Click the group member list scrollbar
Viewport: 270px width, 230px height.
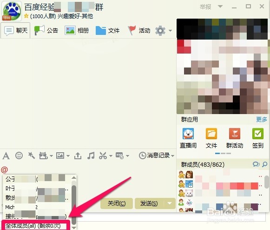coord(267,182)
